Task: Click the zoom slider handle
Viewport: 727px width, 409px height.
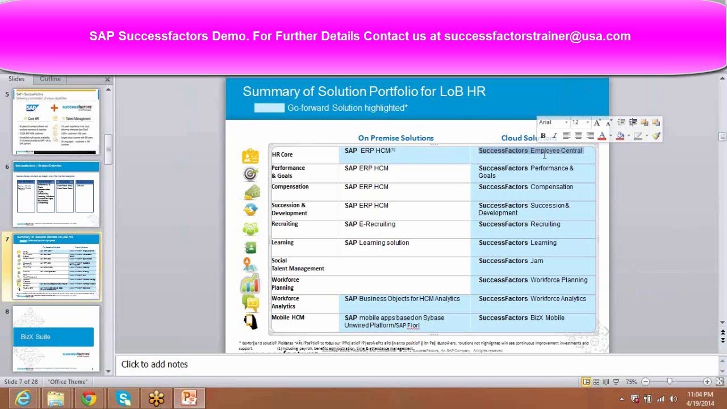Action: coord(670,382)
